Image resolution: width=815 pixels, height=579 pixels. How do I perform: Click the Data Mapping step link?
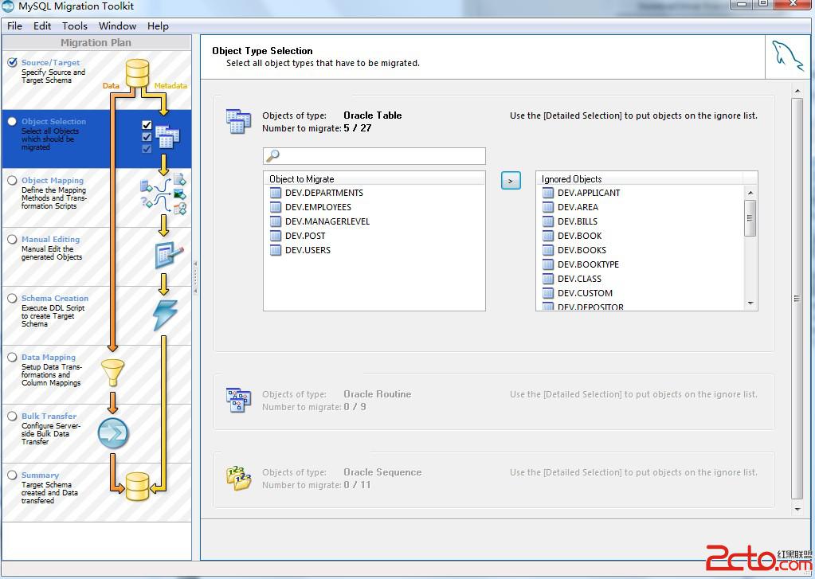tap(49, 357)
